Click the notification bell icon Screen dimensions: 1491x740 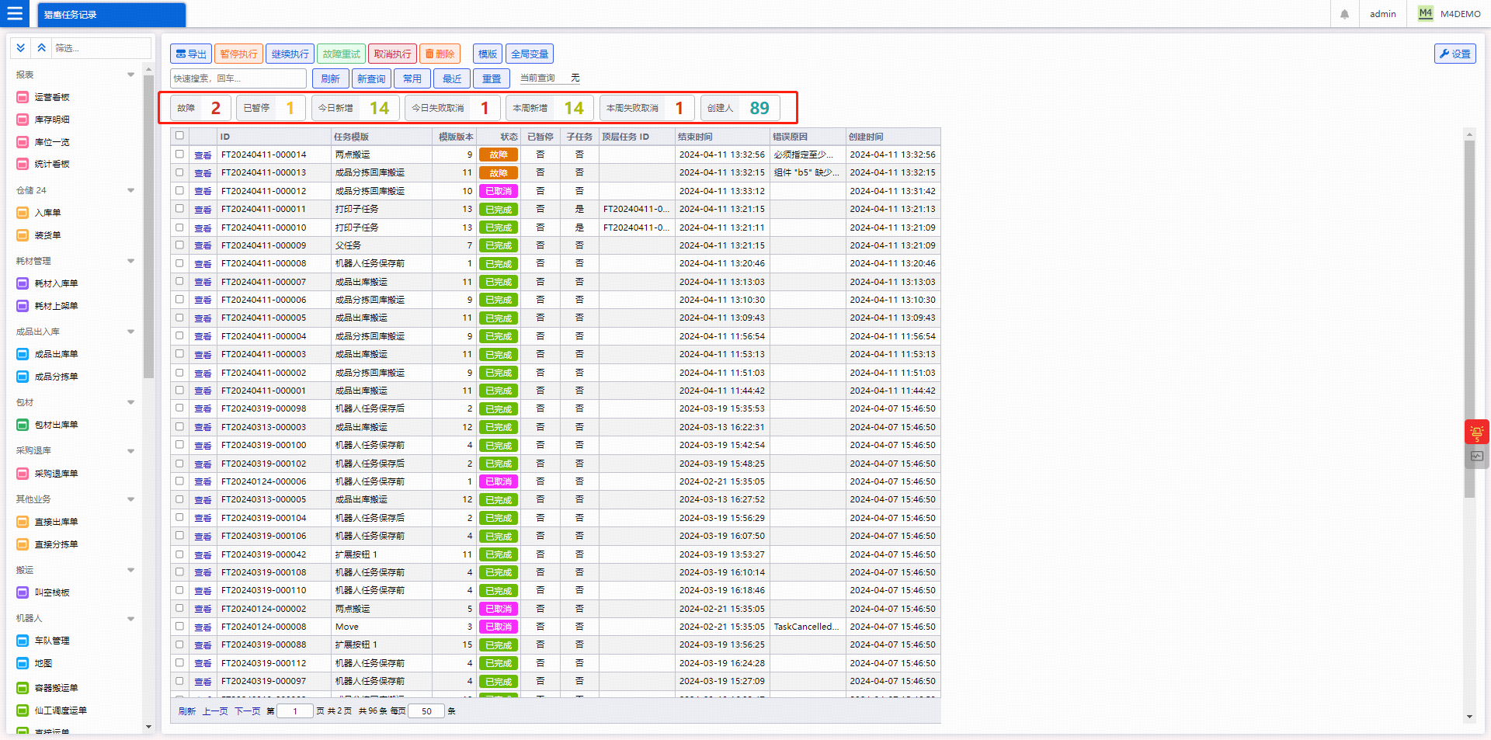coord(1344,14)
